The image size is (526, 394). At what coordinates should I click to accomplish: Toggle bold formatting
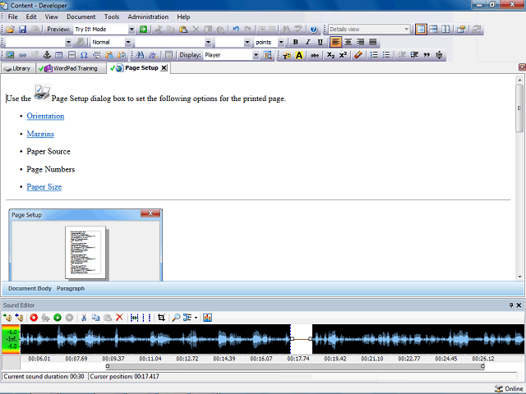(x=296, y=42)
